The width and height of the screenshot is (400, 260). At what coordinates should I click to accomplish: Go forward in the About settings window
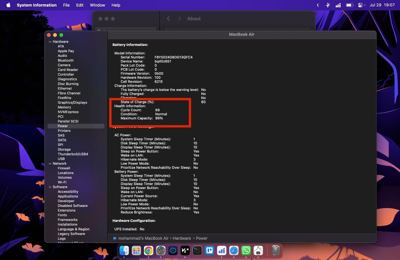[x=179, y=19]
